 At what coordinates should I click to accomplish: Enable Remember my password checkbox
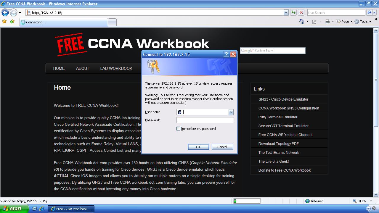point(178,129)
